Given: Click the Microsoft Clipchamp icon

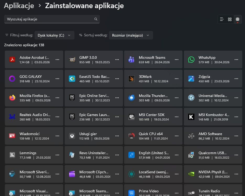Looking at the screenshot, I should click(x=72, y=174).
